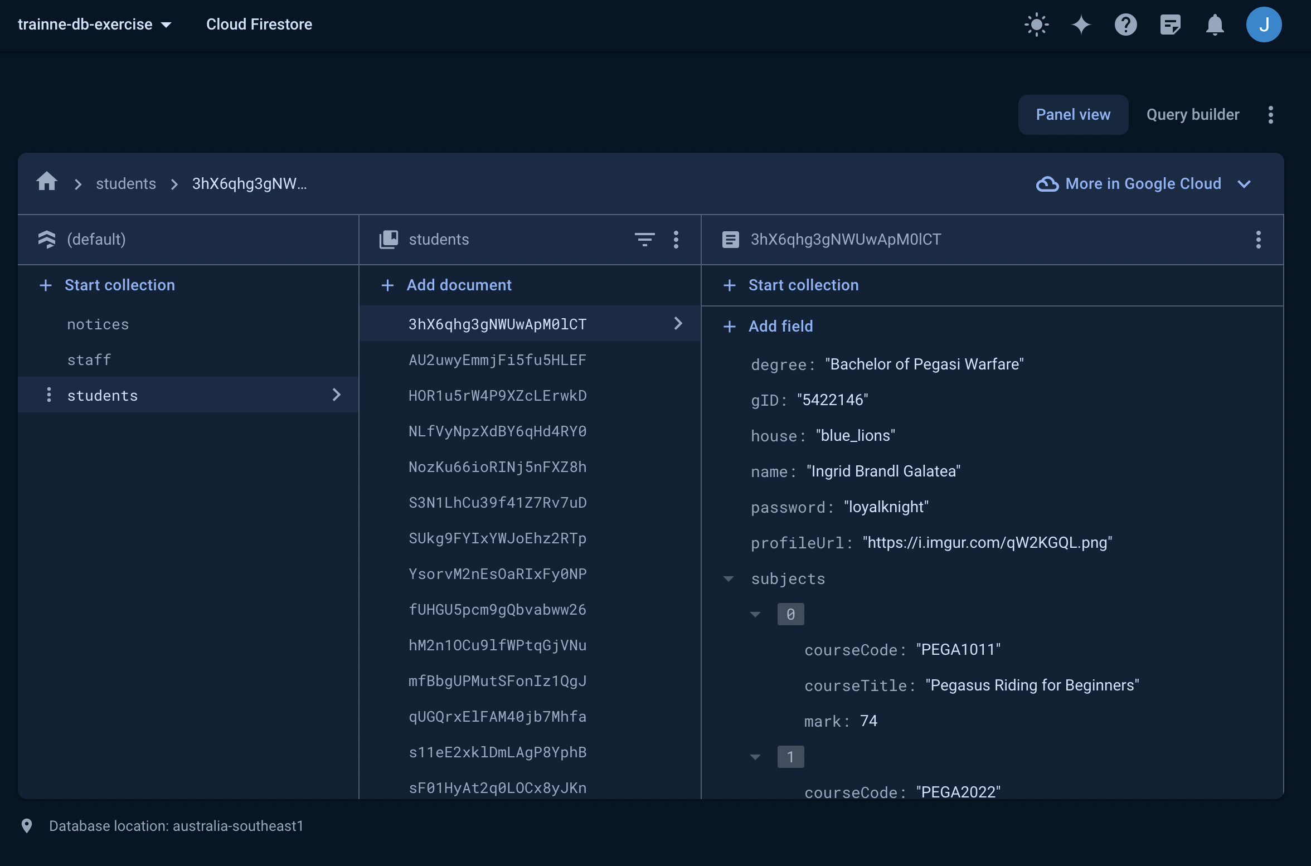Click mark value 74
Image resolution: width=1311 pixels, height=866 pixels.
(x=868, y=721)
